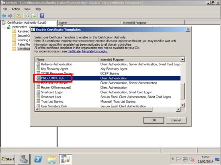Click the Certification Authority taskbar button
The height and width of the screenshot is (165, 221).
tap(65, 159)
